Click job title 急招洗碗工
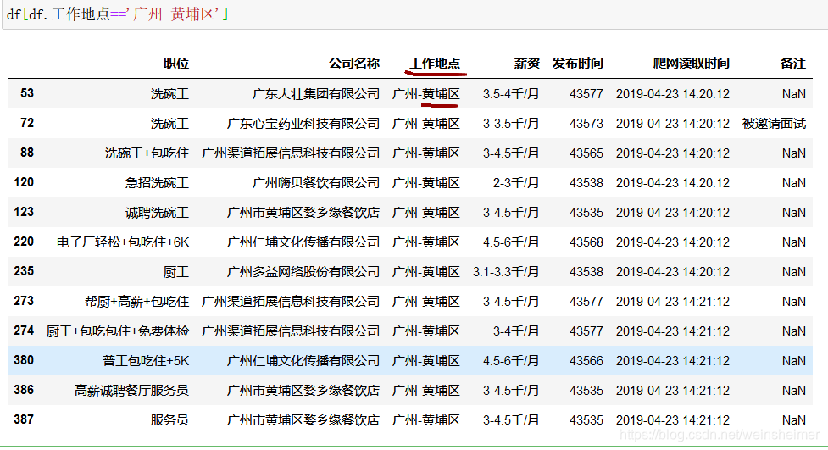This screenshot has width=828, height=450. pyautogui.click(x=157, y=183)
